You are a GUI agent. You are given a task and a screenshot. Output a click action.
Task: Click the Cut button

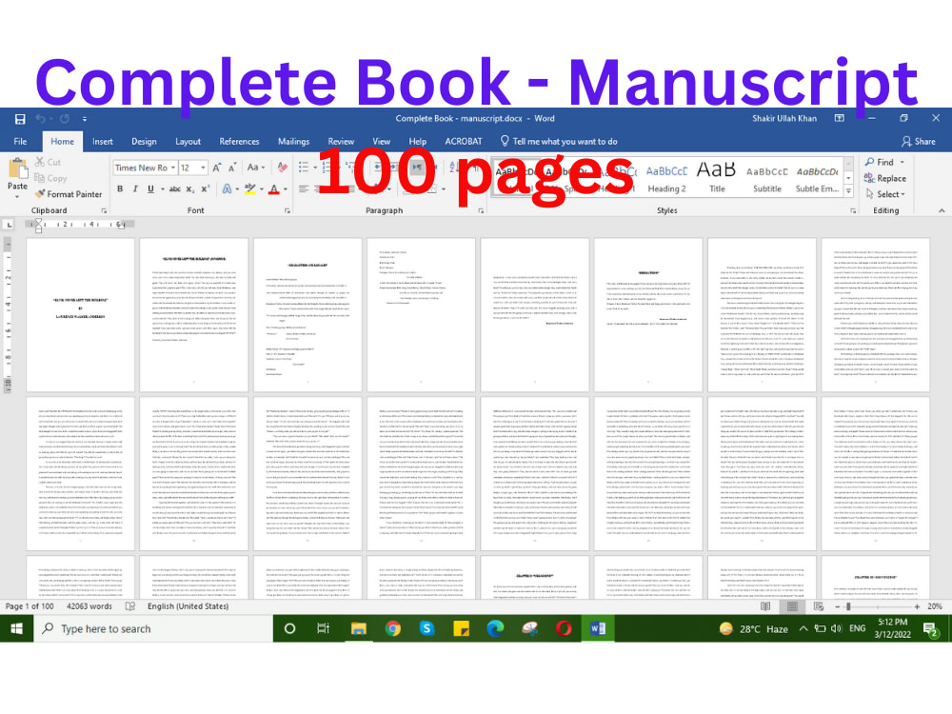click(x=48, y=162)
